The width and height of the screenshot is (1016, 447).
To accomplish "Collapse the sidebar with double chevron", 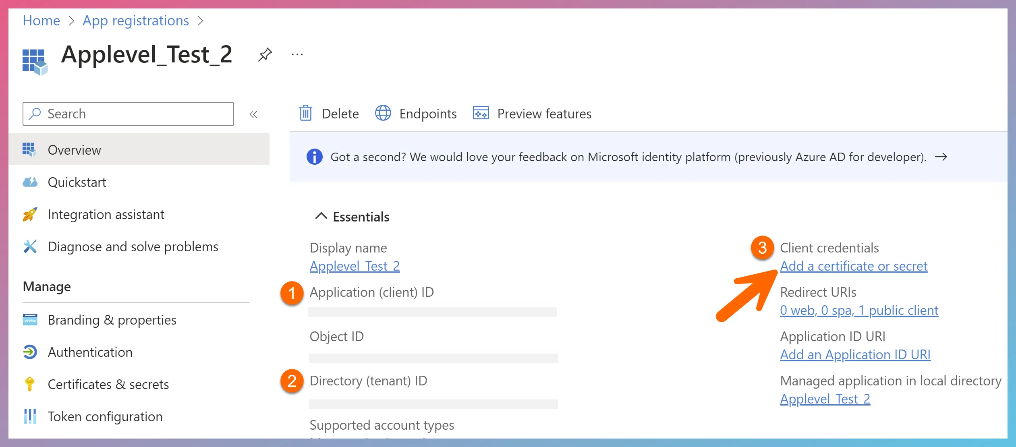I will coord(253,114).
